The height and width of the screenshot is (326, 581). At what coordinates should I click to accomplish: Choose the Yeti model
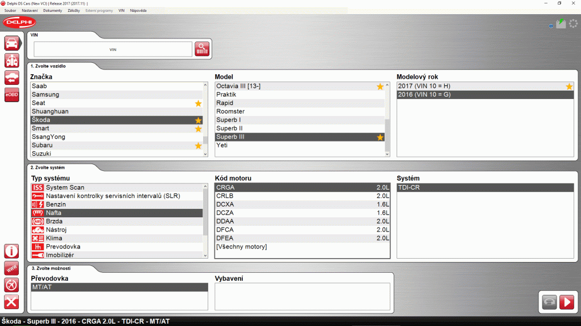pos(223,145)
